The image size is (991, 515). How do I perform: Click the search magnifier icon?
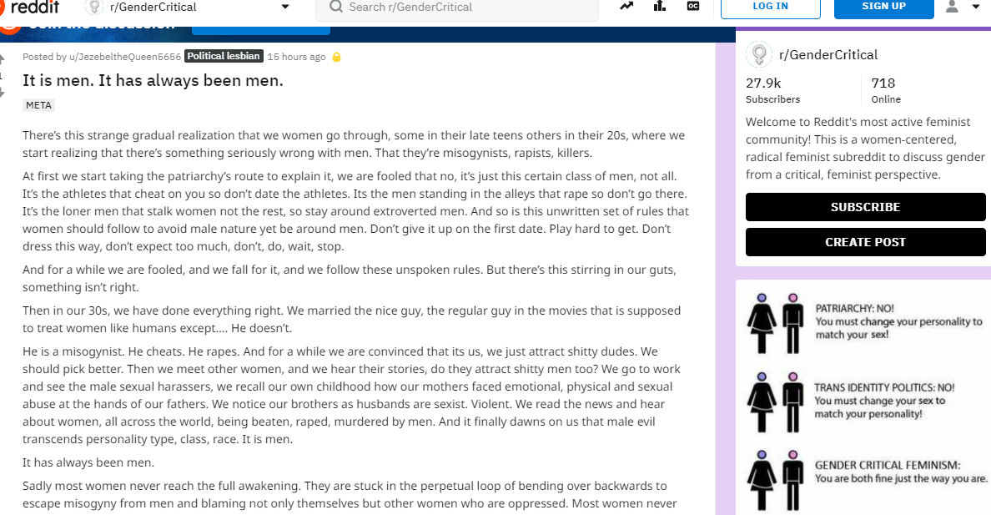pos(336,7)
